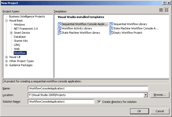This screenshot has width=172, height=117.
Task: Expand the Smart Device node
Action: 11,33
